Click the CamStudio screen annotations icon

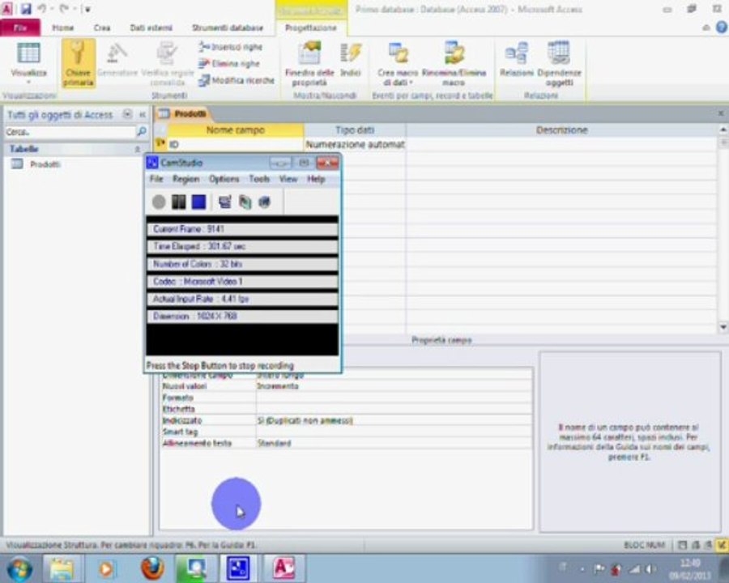pyautogui.click(x=265, y=202)
